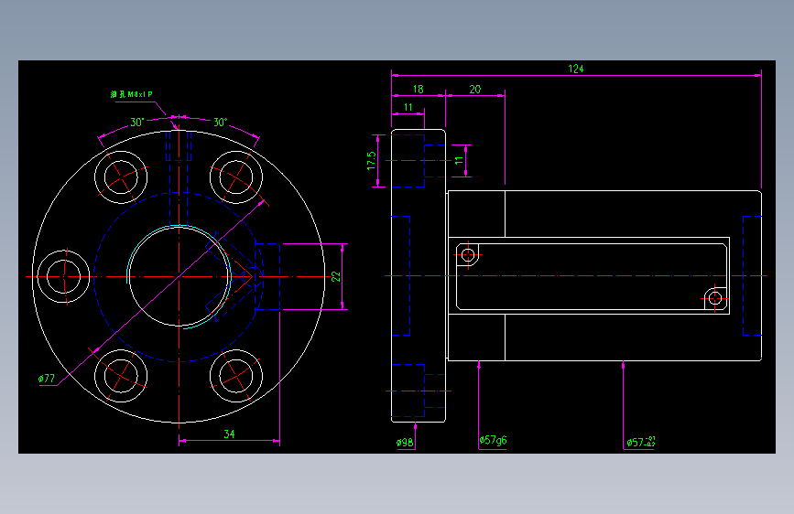Click the leftmost bolt hole on flange

[x=64, y=277]
